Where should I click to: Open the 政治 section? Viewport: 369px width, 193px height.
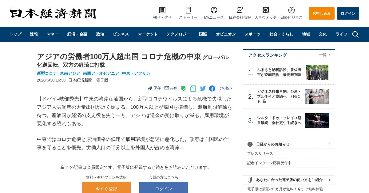pos(100,34)
